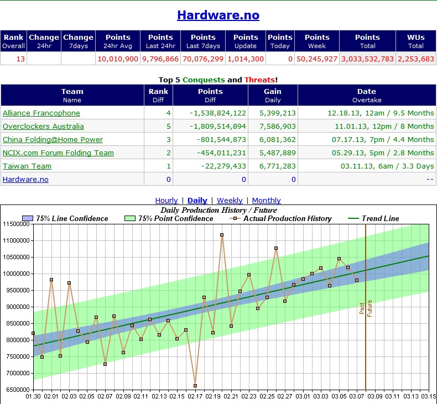Switch chart to Weekly view

230,201
